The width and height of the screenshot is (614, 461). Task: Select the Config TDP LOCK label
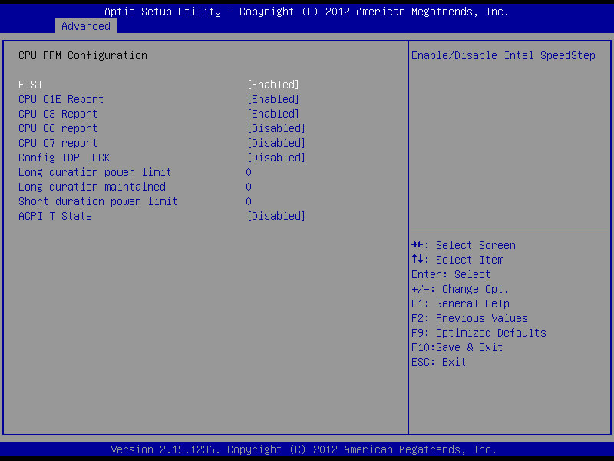pyautogui.click(x=64, y=158)
